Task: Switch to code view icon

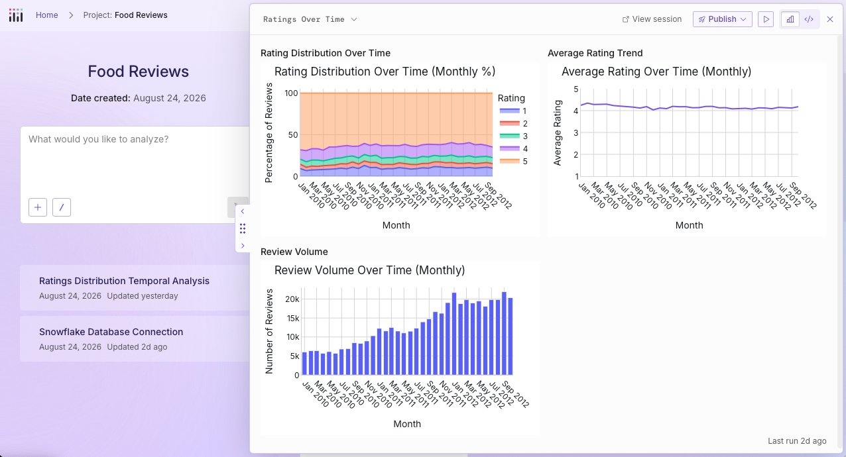Action: point(809,19)
